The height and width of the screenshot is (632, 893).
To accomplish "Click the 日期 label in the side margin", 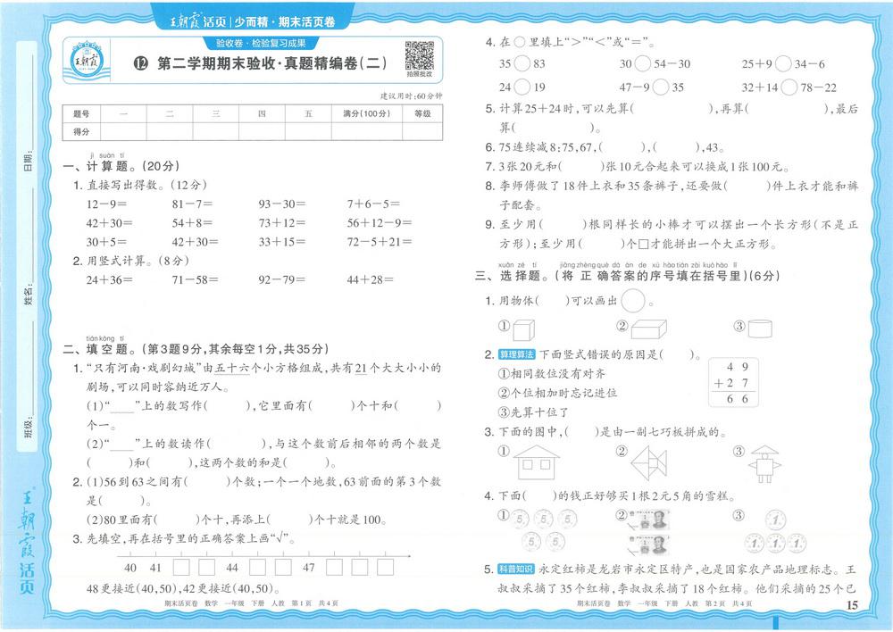I will (28, 162).
